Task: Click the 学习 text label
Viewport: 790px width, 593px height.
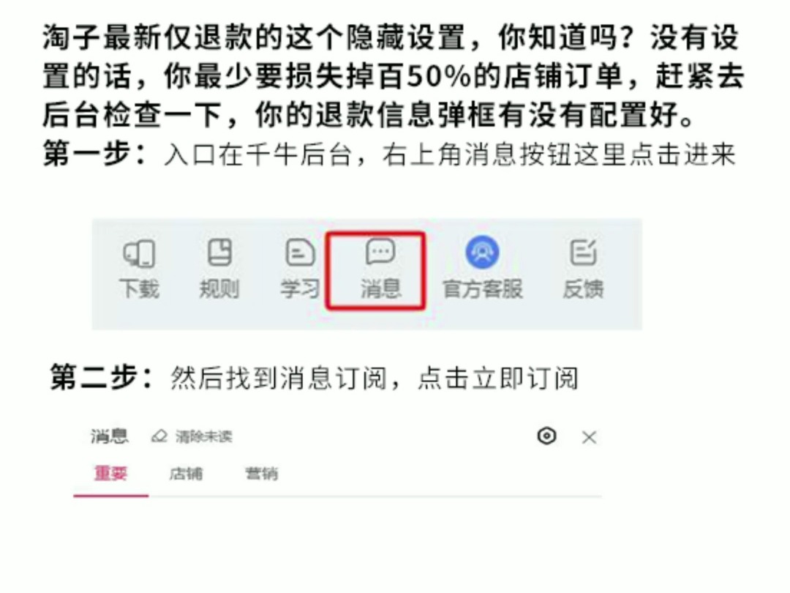Action: tap(301, 289)
